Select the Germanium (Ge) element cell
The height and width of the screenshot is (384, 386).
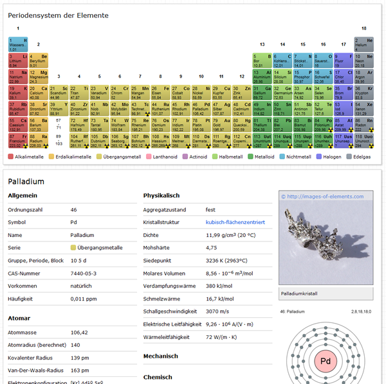pos(282,92)
